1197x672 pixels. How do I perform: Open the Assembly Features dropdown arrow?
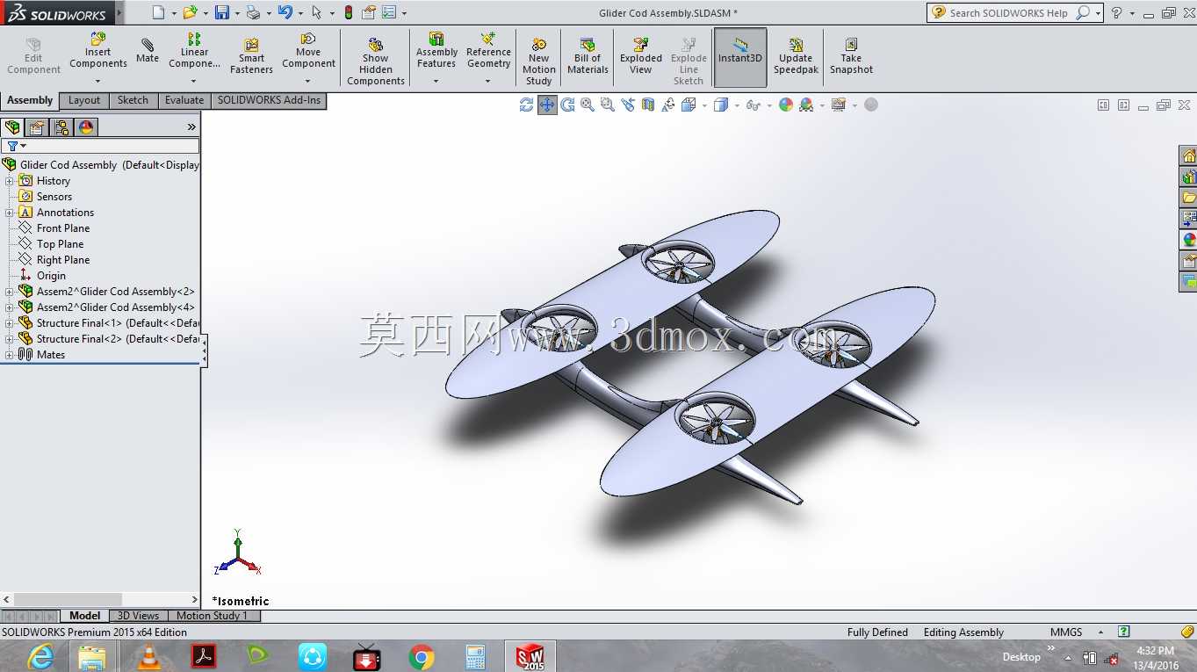[x=436, y=82]
